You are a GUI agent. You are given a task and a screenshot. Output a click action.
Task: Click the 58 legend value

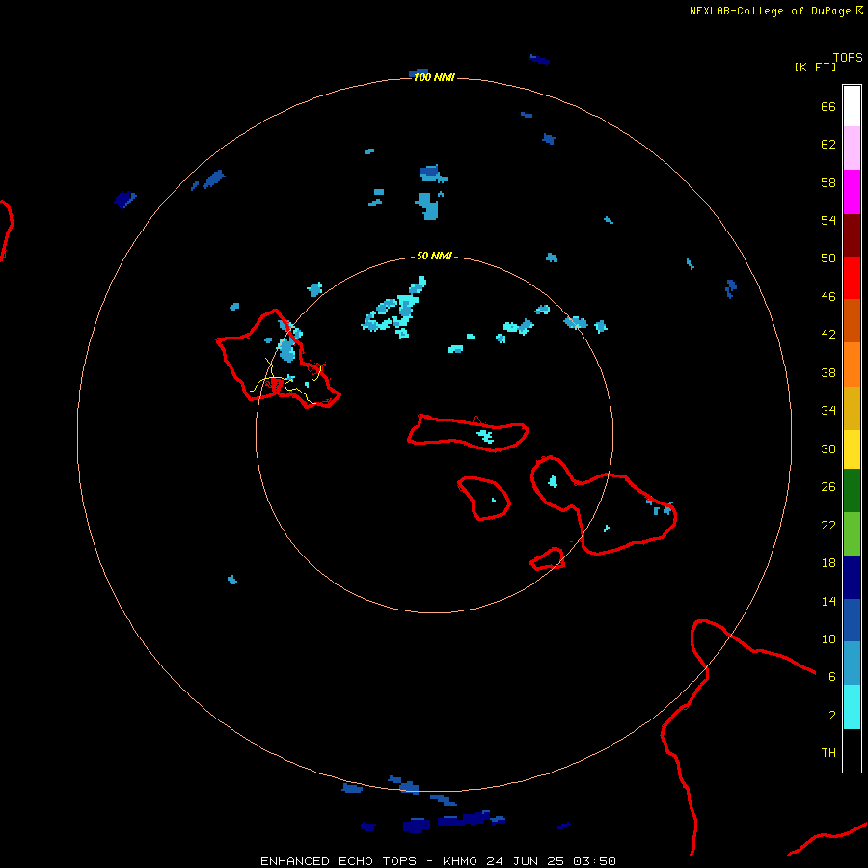828,182
